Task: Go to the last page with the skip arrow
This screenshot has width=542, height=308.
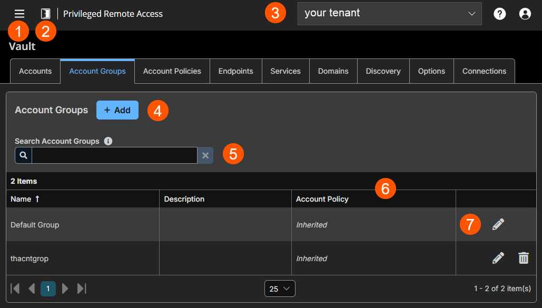Action: [x=81, y=289]
